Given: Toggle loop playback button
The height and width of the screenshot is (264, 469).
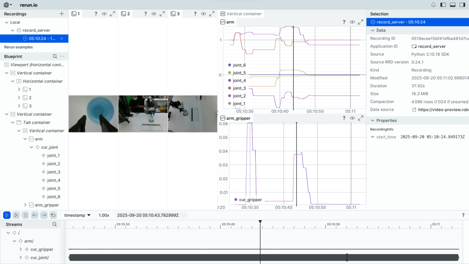Looking at the screenshot, I should coord(53,215).
